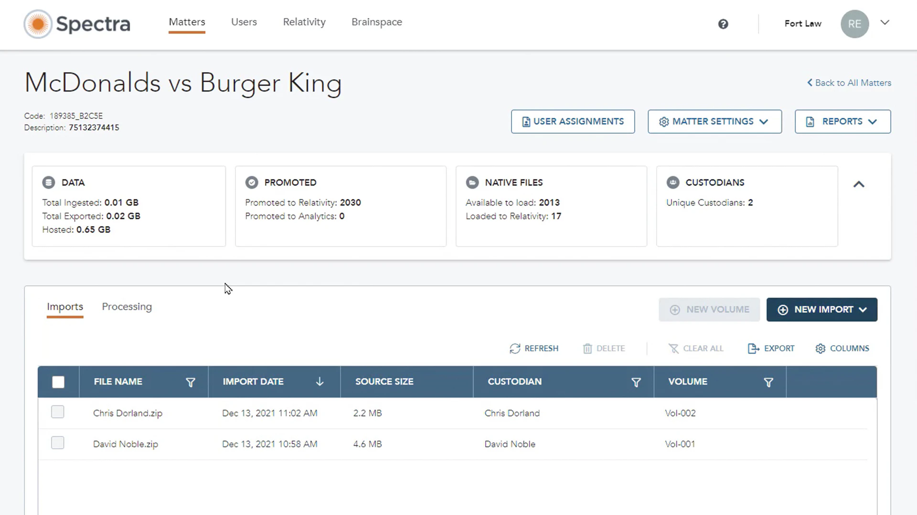Click the Export icon in table toolbar
This screenshot has height=515, width=917.
(x=753, y=349)
